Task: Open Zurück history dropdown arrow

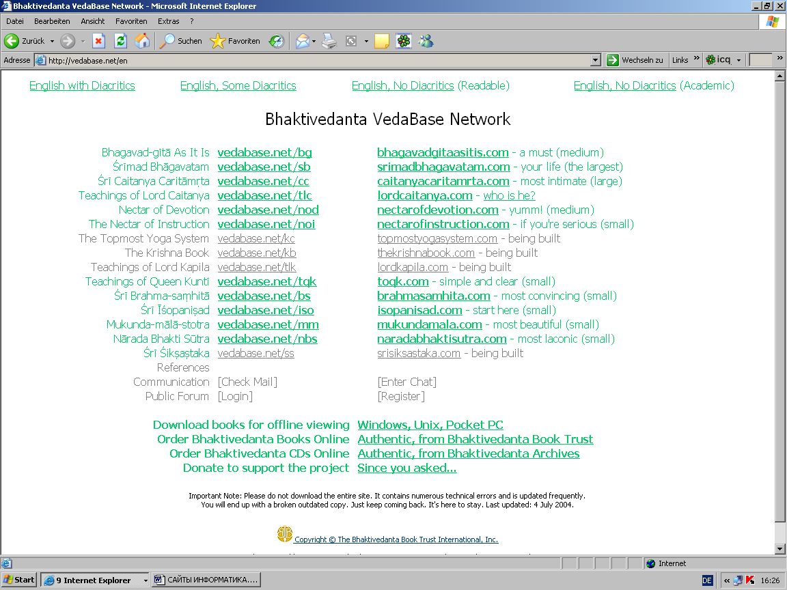Action: pyautogui.click(x=52, y=41)
